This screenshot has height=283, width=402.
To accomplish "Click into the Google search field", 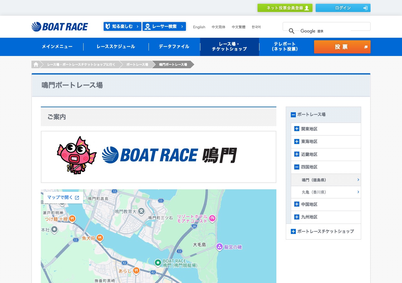I will pyautogui.click(x=327, y=26).
